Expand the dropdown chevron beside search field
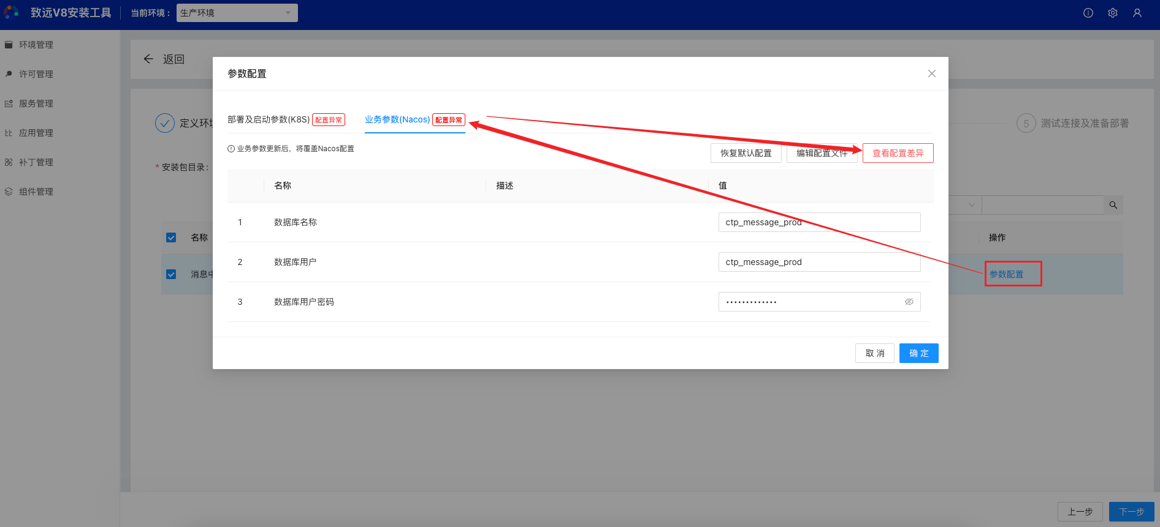The height and width of the screenshot is (527, 1160). pyautogui.click(x=971, y=205)
